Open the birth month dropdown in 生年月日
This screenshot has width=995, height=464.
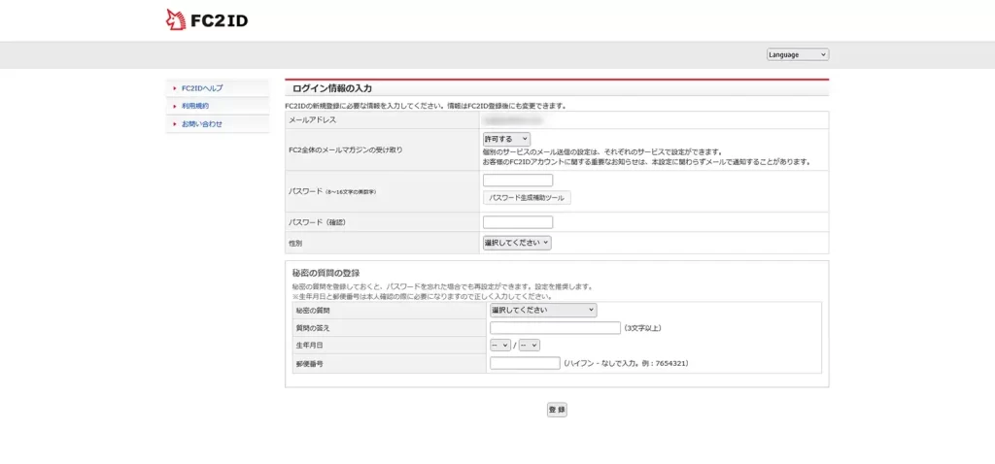click(500, 345)
